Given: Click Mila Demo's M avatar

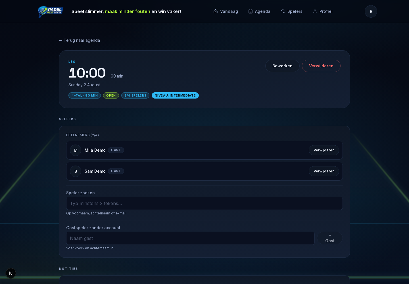Looking at the screenshot, I should click(x=76, y=150).
